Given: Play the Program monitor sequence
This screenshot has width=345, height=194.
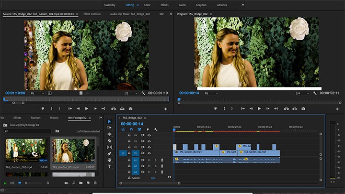Looking at the screenshot, I should click(259, 108).
